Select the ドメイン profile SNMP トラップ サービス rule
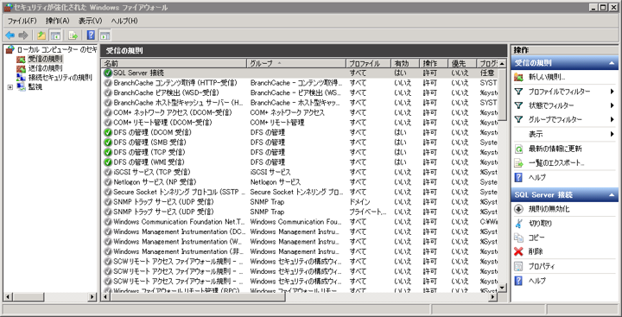The image size is (622, 317). [300, 202]
